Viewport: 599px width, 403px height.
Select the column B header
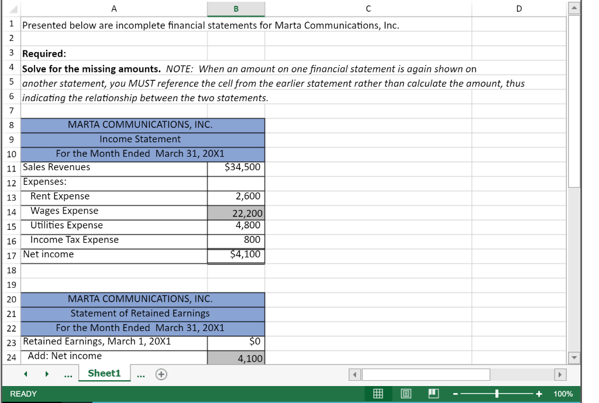(x=236, y=8)
